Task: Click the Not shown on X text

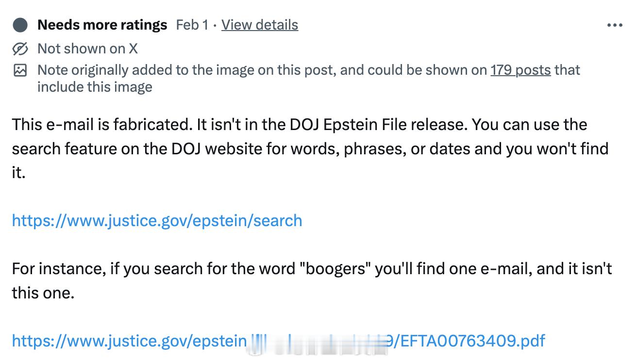Action: pos(87,49)
